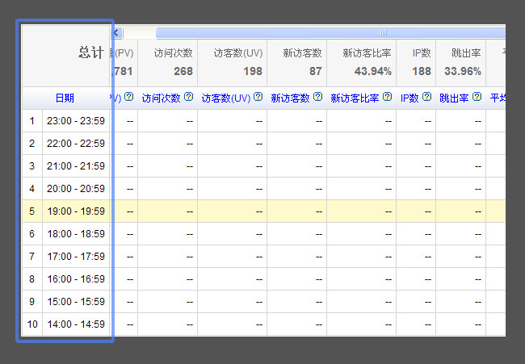The height and width of the screenshot is (364, 525).
Task: Sort by 访客数(UV) column header link
Action: coord(226,98)
